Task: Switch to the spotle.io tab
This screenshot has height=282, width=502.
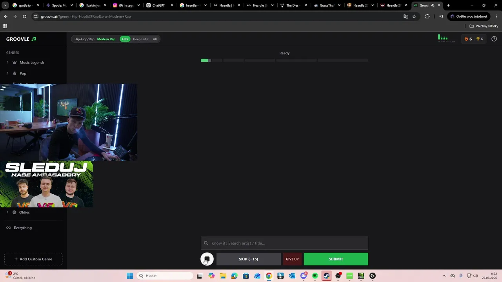Action: coord(26,5)
